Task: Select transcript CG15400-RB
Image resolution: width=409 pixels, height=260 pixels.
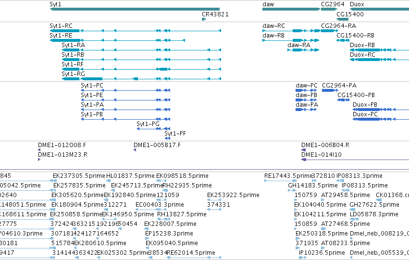Action: coord(343,40)
